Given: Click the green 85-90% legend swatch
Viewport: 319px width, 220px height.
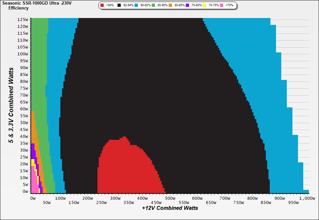Looking at the screenshot, I should (153, 6).
